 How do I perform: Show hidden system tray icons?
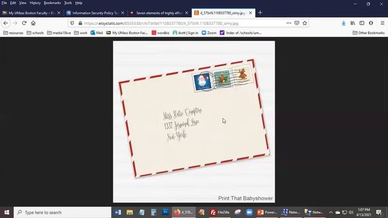tap(331, 213)
